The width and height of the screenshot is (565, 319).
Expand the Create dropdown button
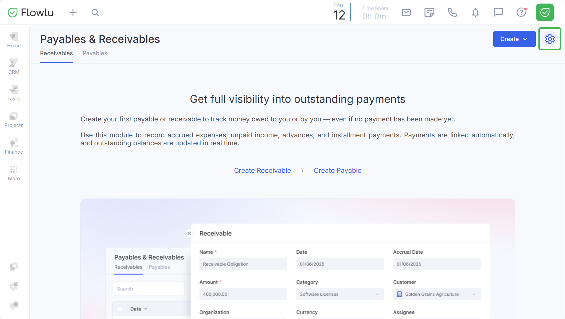tap(514, 39)
